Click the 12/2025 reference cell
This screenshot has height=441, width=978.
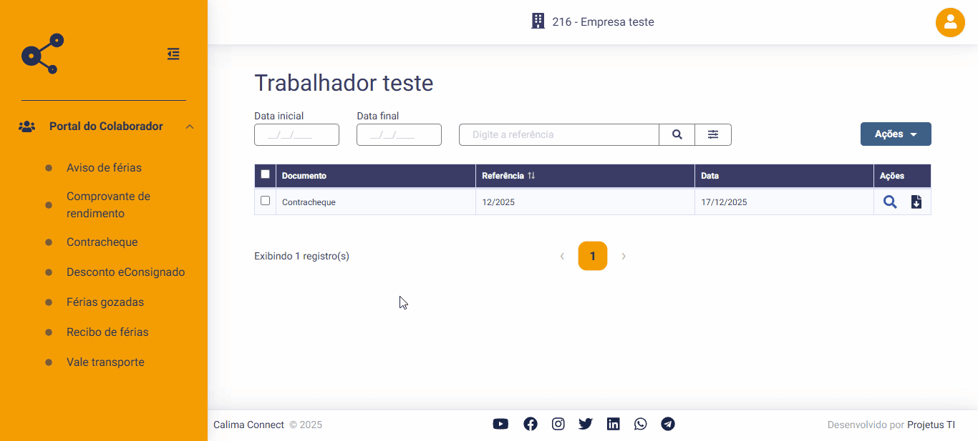click(x=585, y=202)
